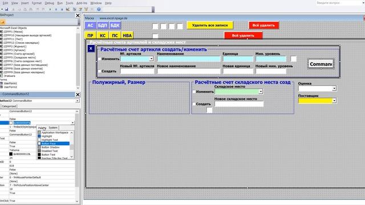Screen dimensions: 365x205
Task: Click the БДП button on the form
Action: coord(103,25)
